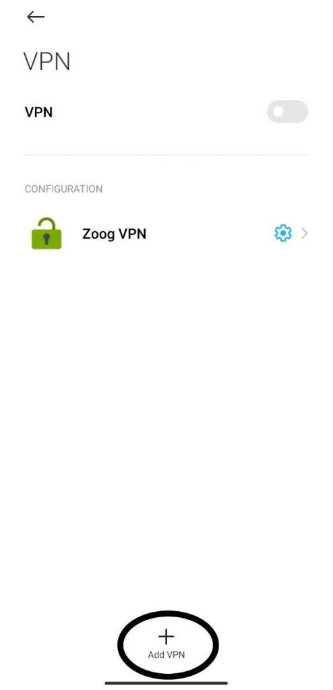Toggle the VPN switch on
This screenshot has height=690, width=333.
pyautogui.click(x=287, y=112)
